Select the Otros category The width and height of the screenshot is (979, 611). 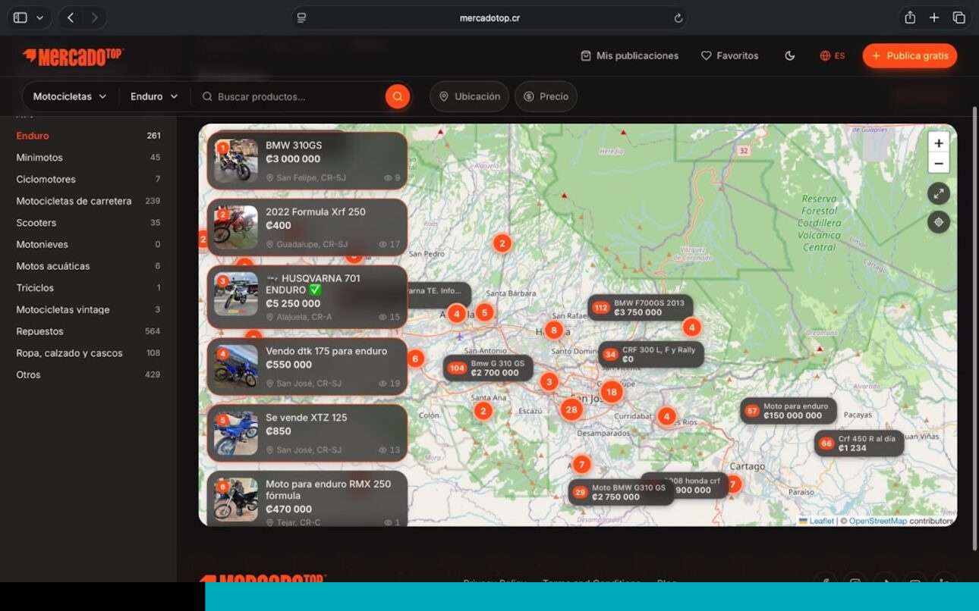[88, 374]
